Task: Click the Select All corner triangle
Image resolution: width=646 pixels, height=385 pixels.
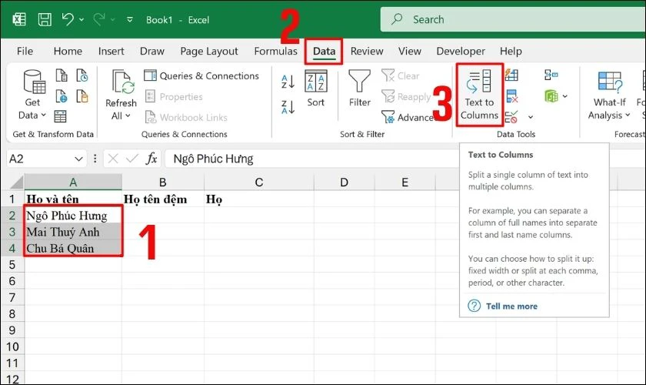Action: (x=15, y=182)
